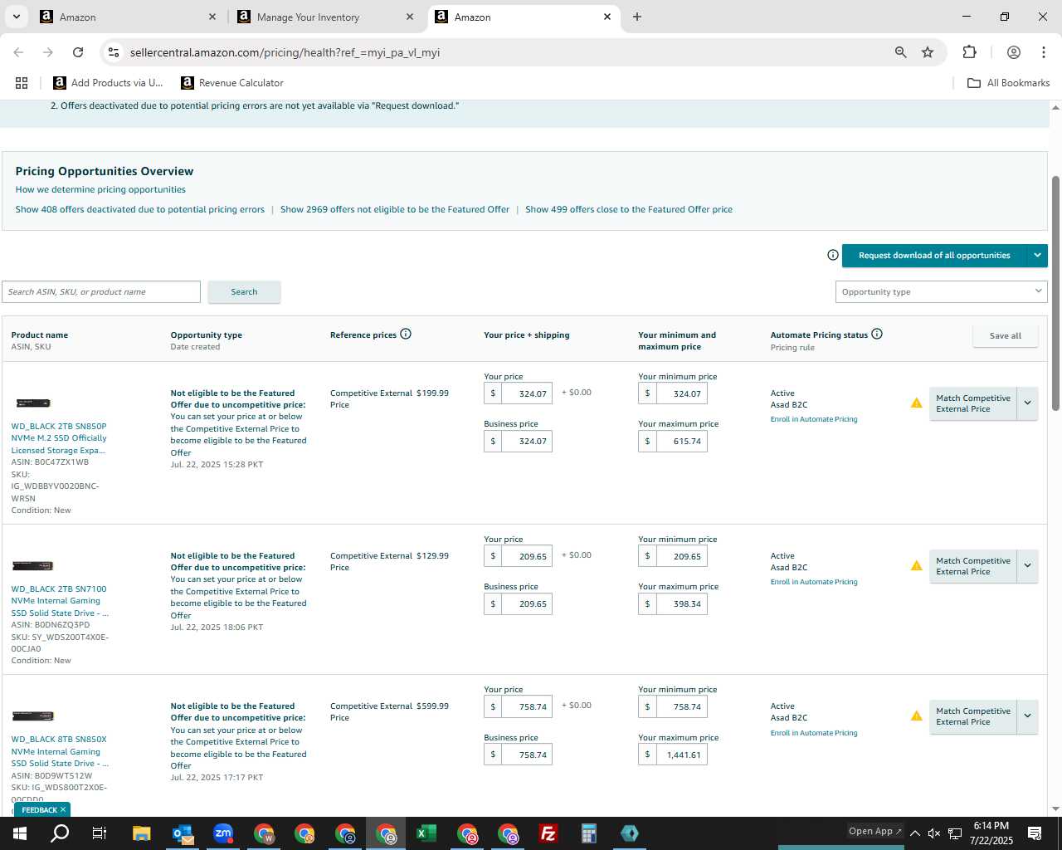
Task: Click the zoom magnifier icon in address bar
Action: pyautogui.click(x=901, y=52)
